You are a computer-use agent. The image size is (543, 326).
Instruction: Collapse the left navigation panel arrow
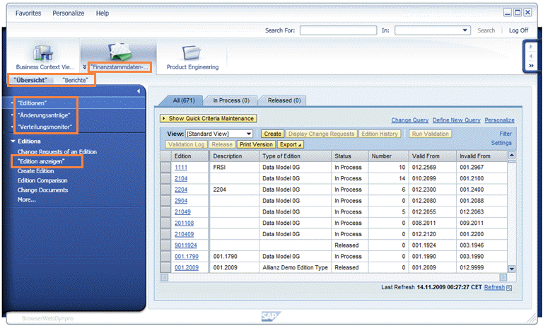(139, 91)
